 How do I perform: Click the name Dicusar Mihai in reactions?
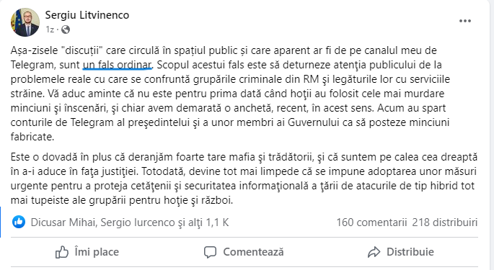tap(63, 222)
